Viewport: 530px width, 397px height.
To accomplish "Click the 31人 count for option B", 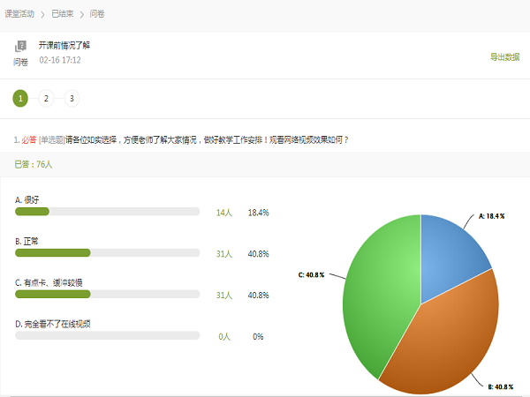I will 224,254.
